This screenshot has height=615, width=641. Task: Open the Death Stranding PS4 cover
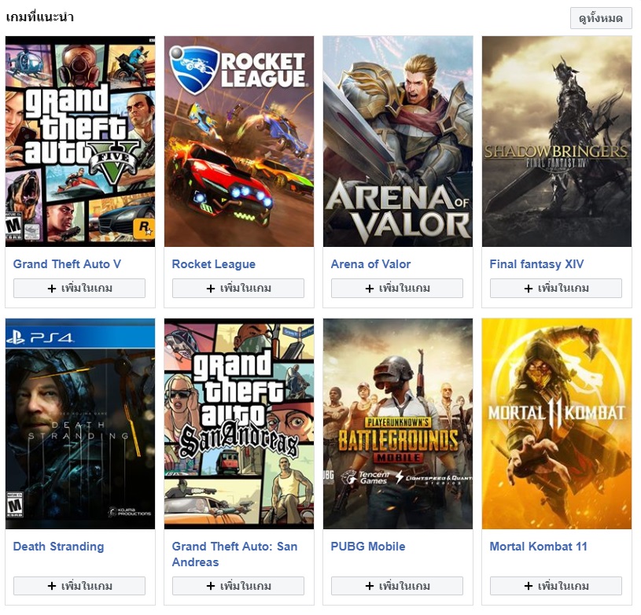(80, 424)
